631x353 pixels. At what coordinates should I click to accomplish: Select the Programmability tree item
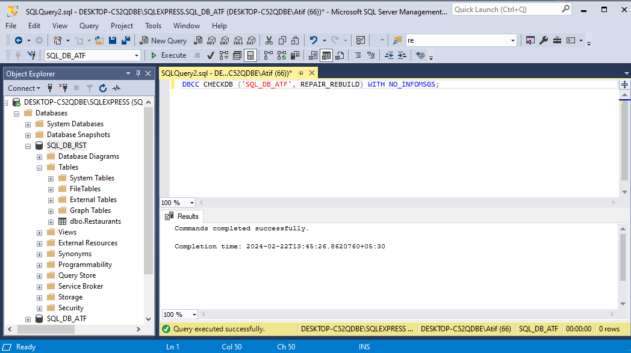click(85, 265)
